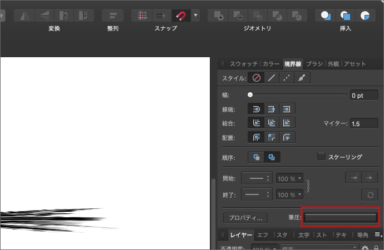Screen dimensions: 384x250
Task: Choose the textured brush stroke style
Action: pyautogui.click(x=301, y=78)
